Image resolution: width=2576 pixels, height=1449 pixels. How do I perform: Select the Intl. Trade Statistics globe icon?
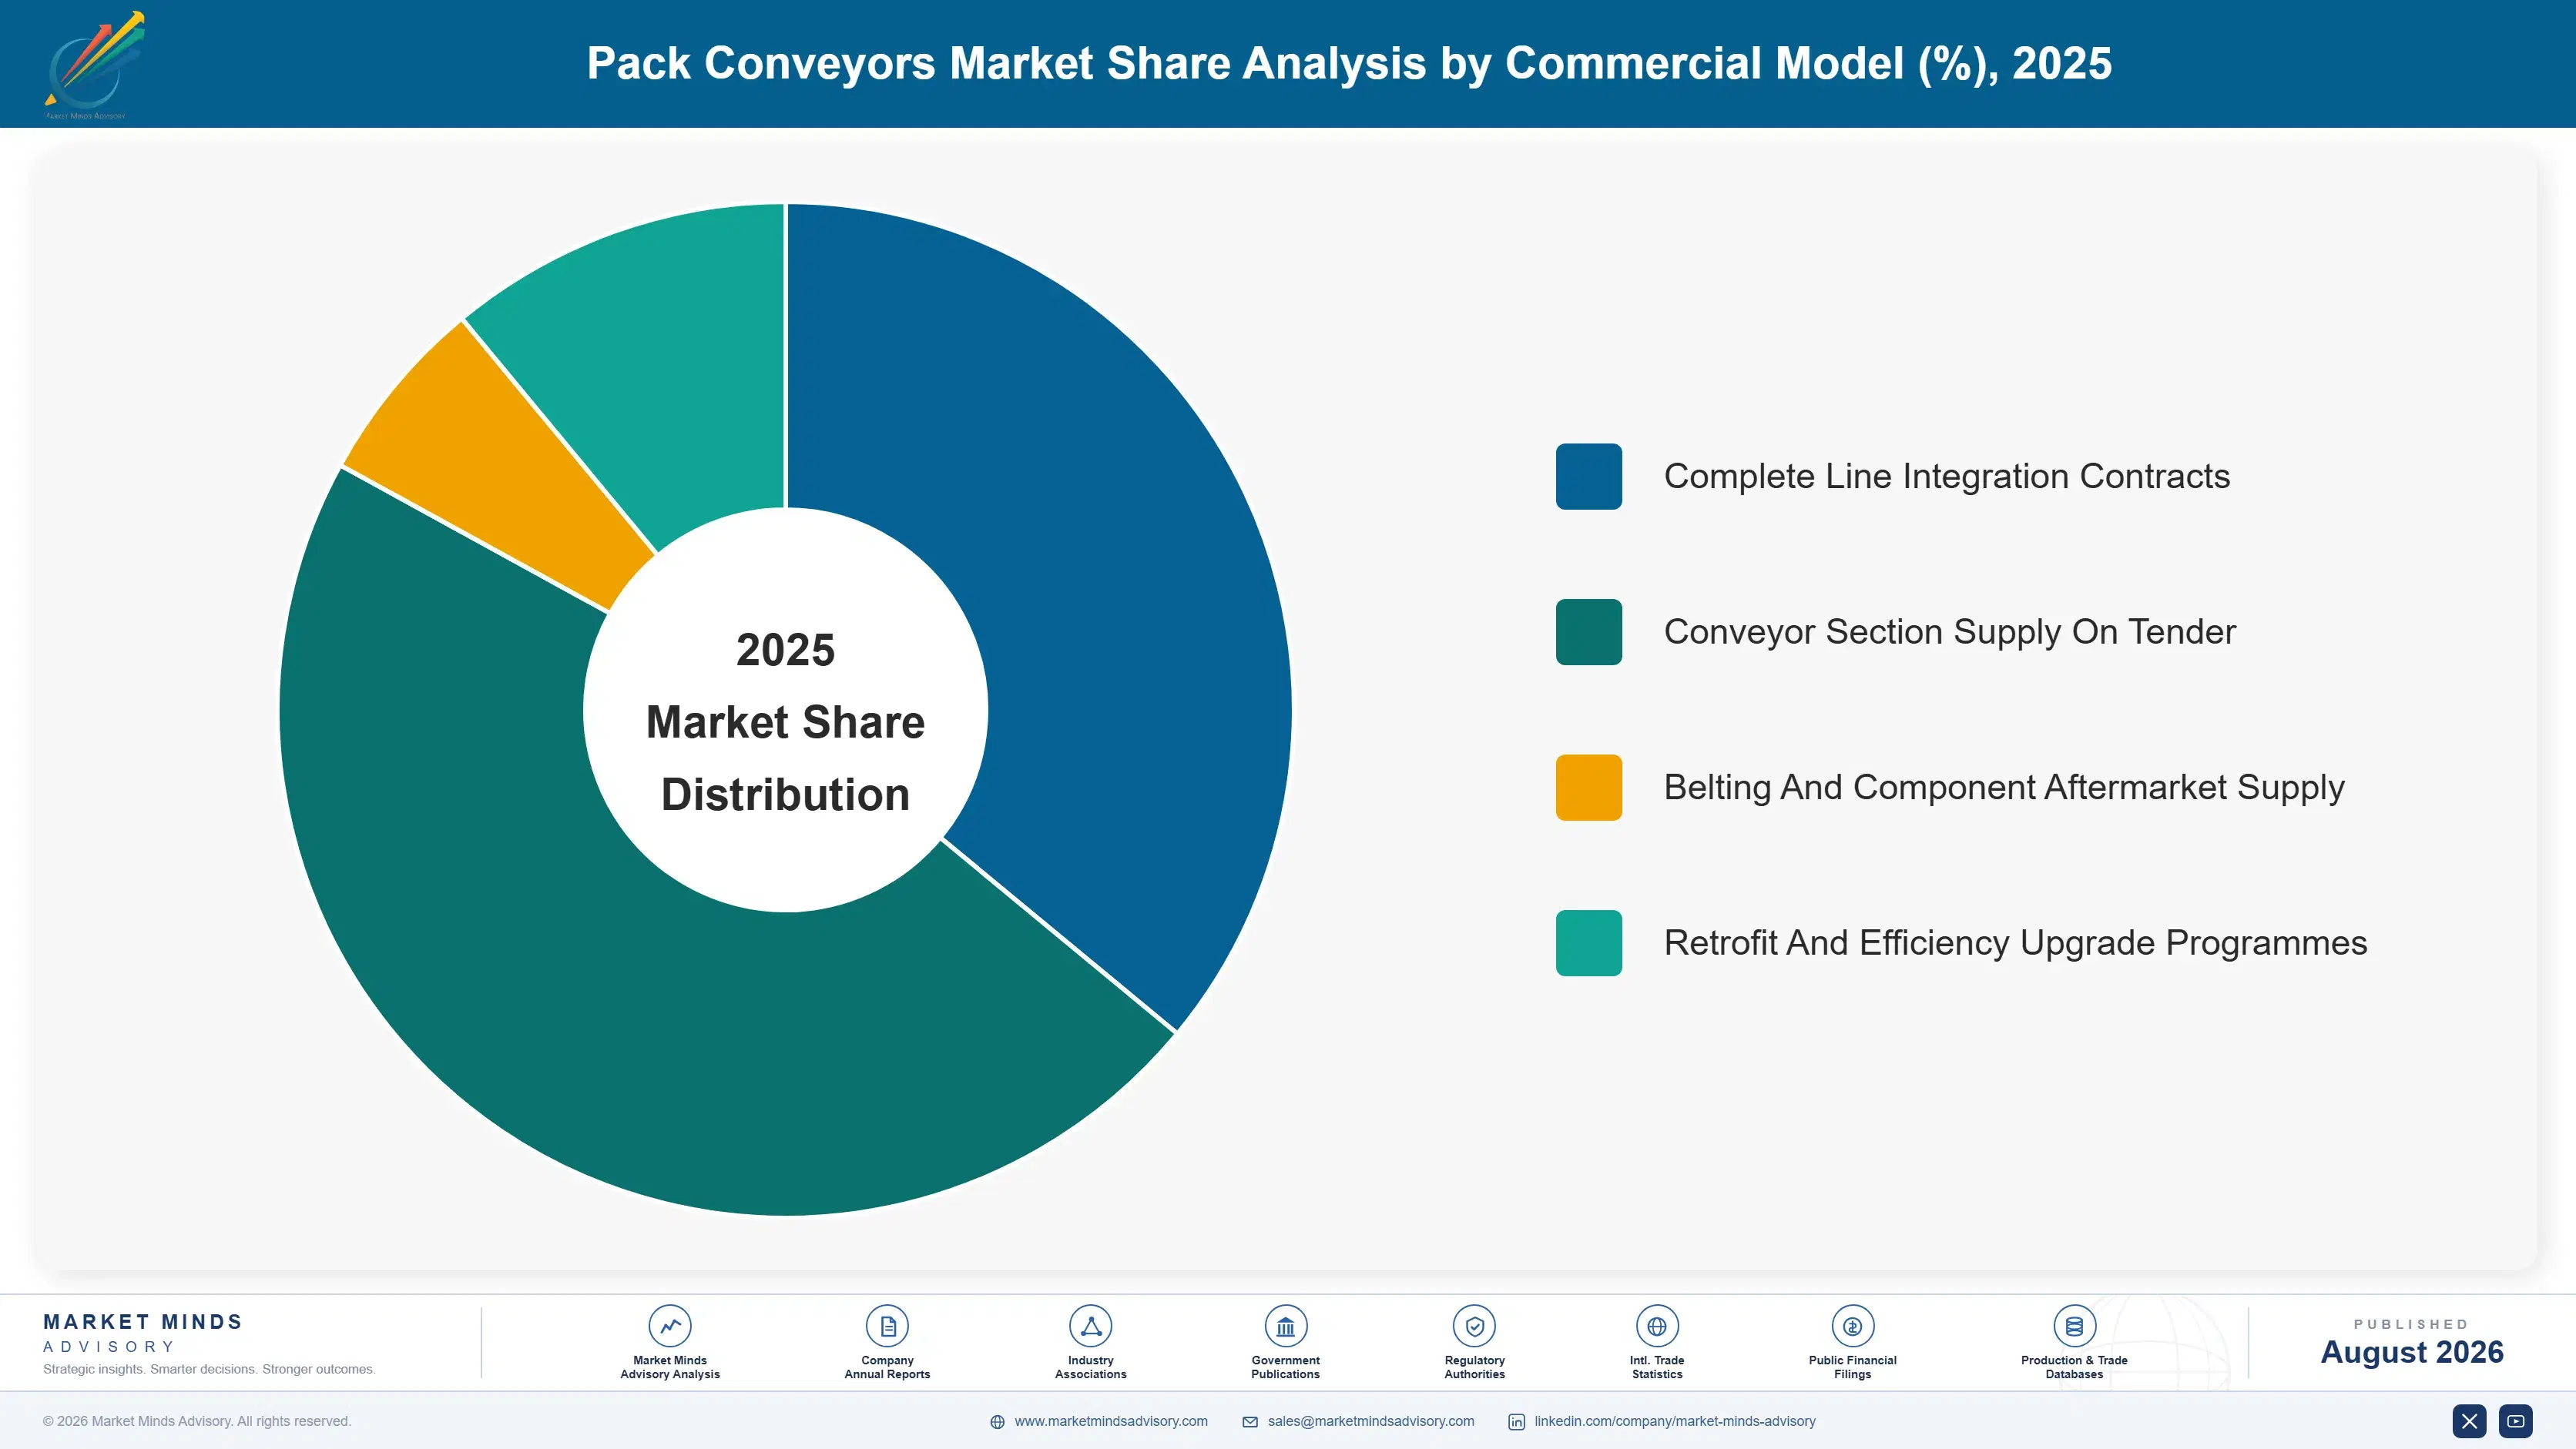[x=1657, y=1326]
